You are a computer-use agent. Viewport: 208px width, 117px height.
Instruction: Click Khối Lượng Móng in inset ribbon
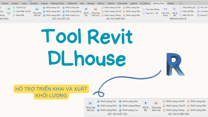pyautogui.click(x=129, y=106)
